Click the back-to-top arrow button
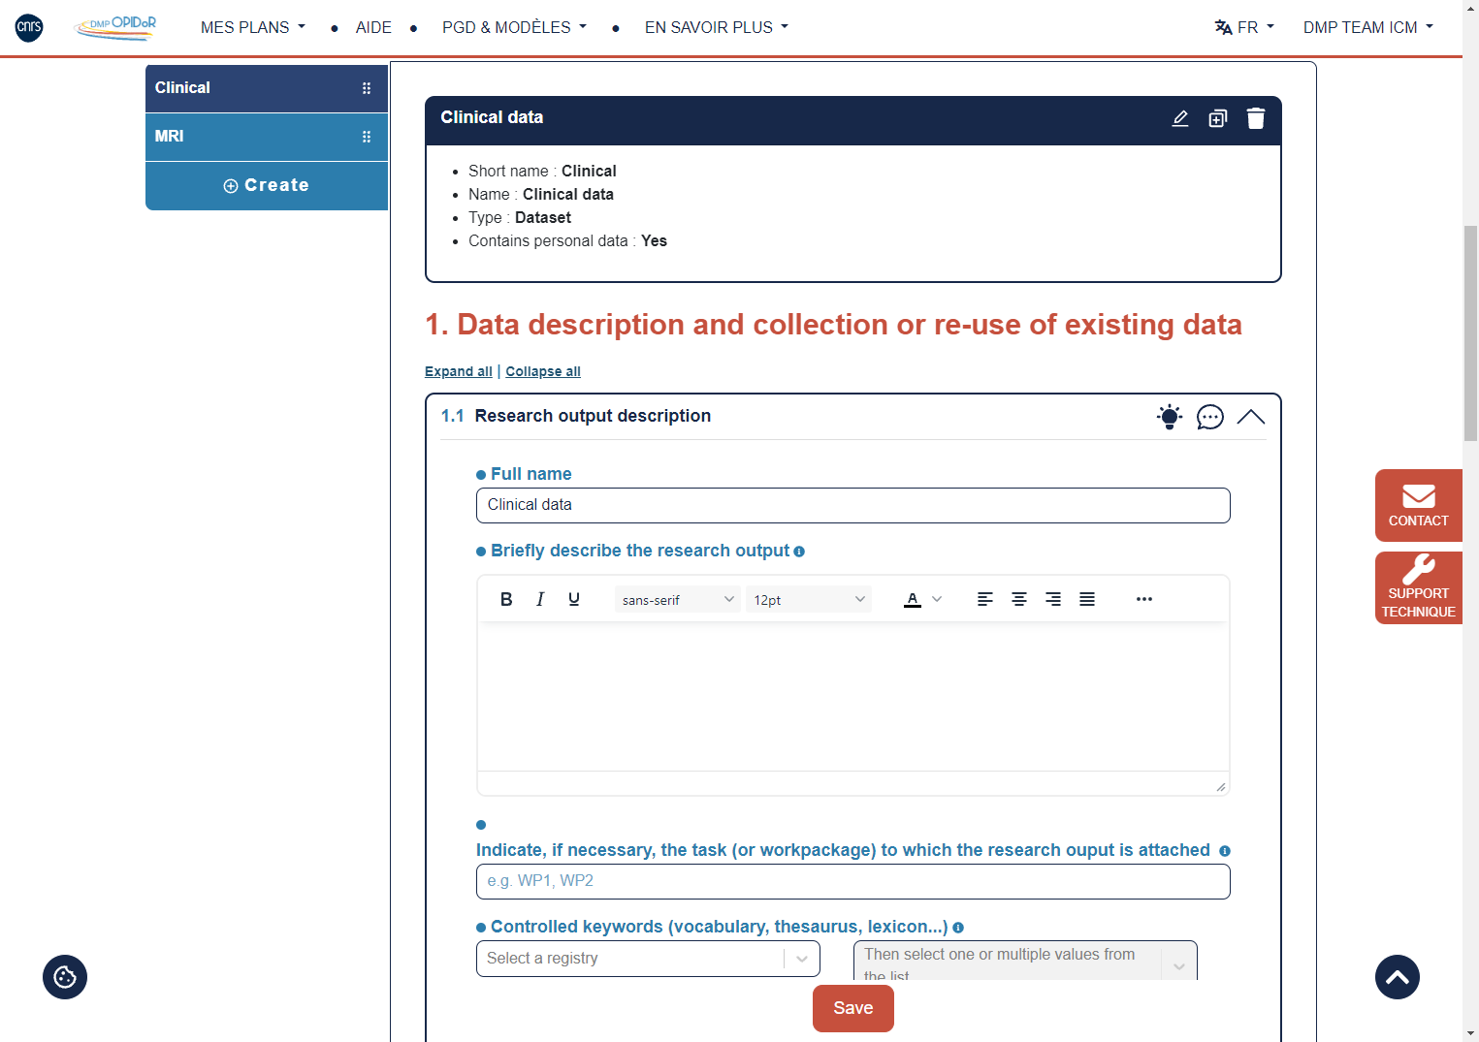This screenshot has height=1042, width=1479. pyautogui.click(x=1398, y=977)
